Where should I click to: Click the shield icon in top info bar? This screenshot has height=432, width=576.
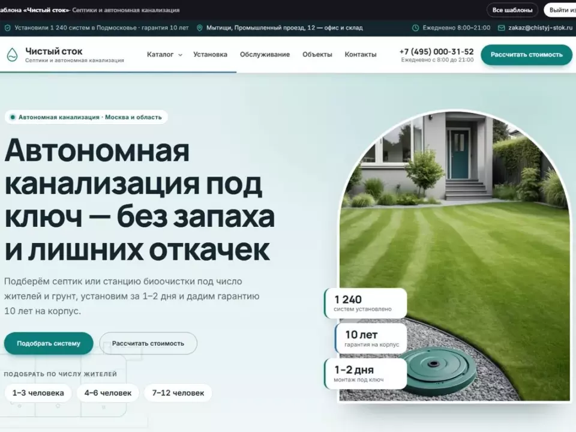(x=7, y=28)
